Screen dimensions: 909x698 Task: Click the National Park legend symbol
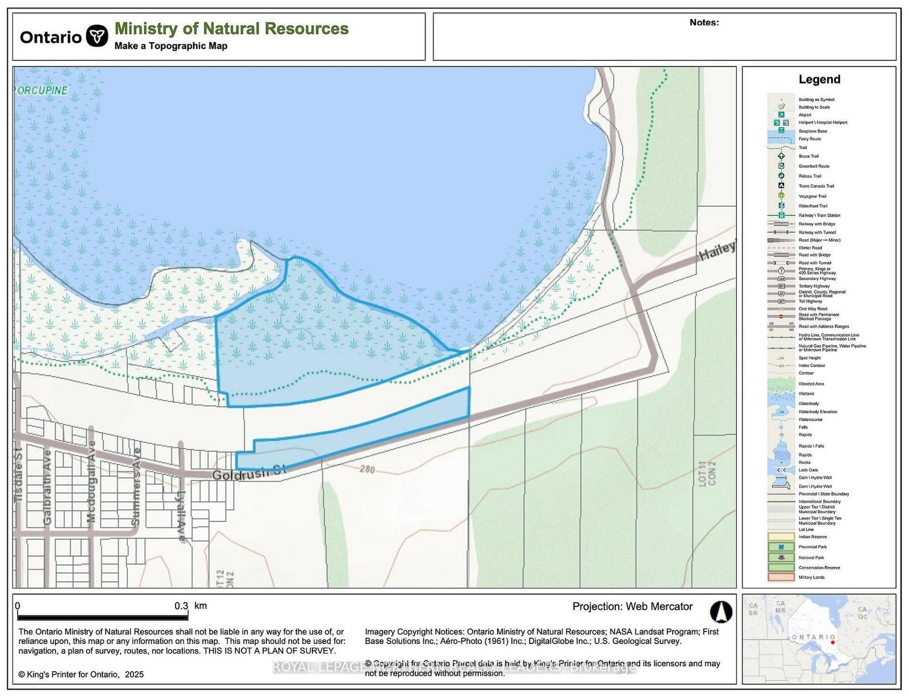point(781,558)
